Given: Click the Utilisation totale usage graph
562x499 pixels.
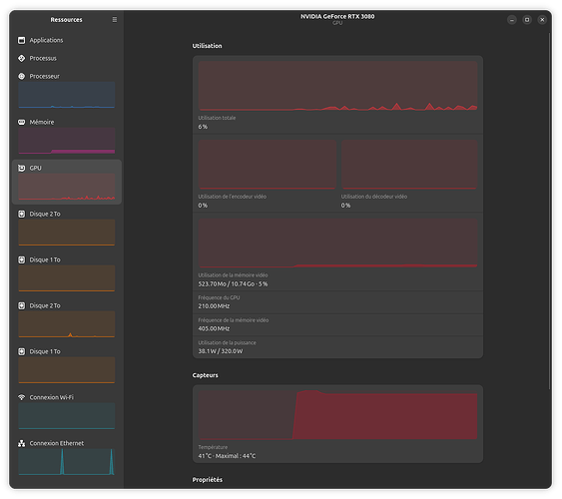Looking at the screenshot, I should 337,86.
